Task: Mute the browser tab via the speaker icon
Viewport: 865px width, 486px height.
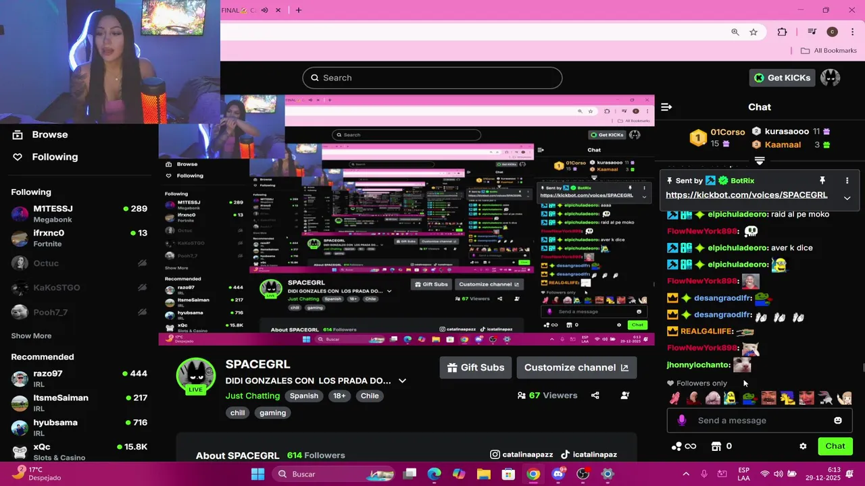Action: tap(265, 10)
